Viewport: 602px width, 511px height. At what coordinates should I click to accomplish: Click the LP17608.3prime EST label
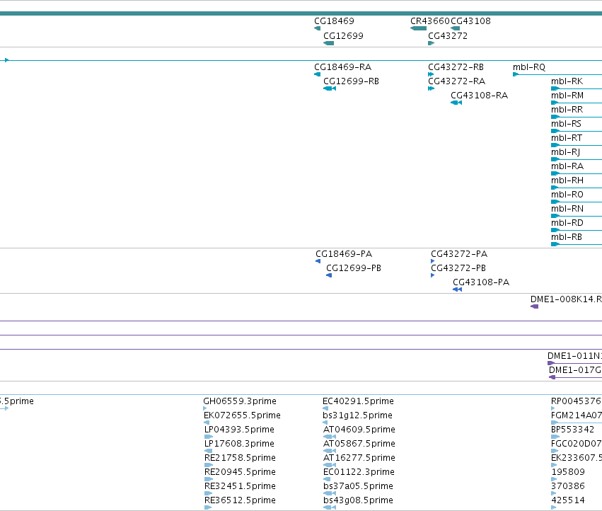(239, 444)
